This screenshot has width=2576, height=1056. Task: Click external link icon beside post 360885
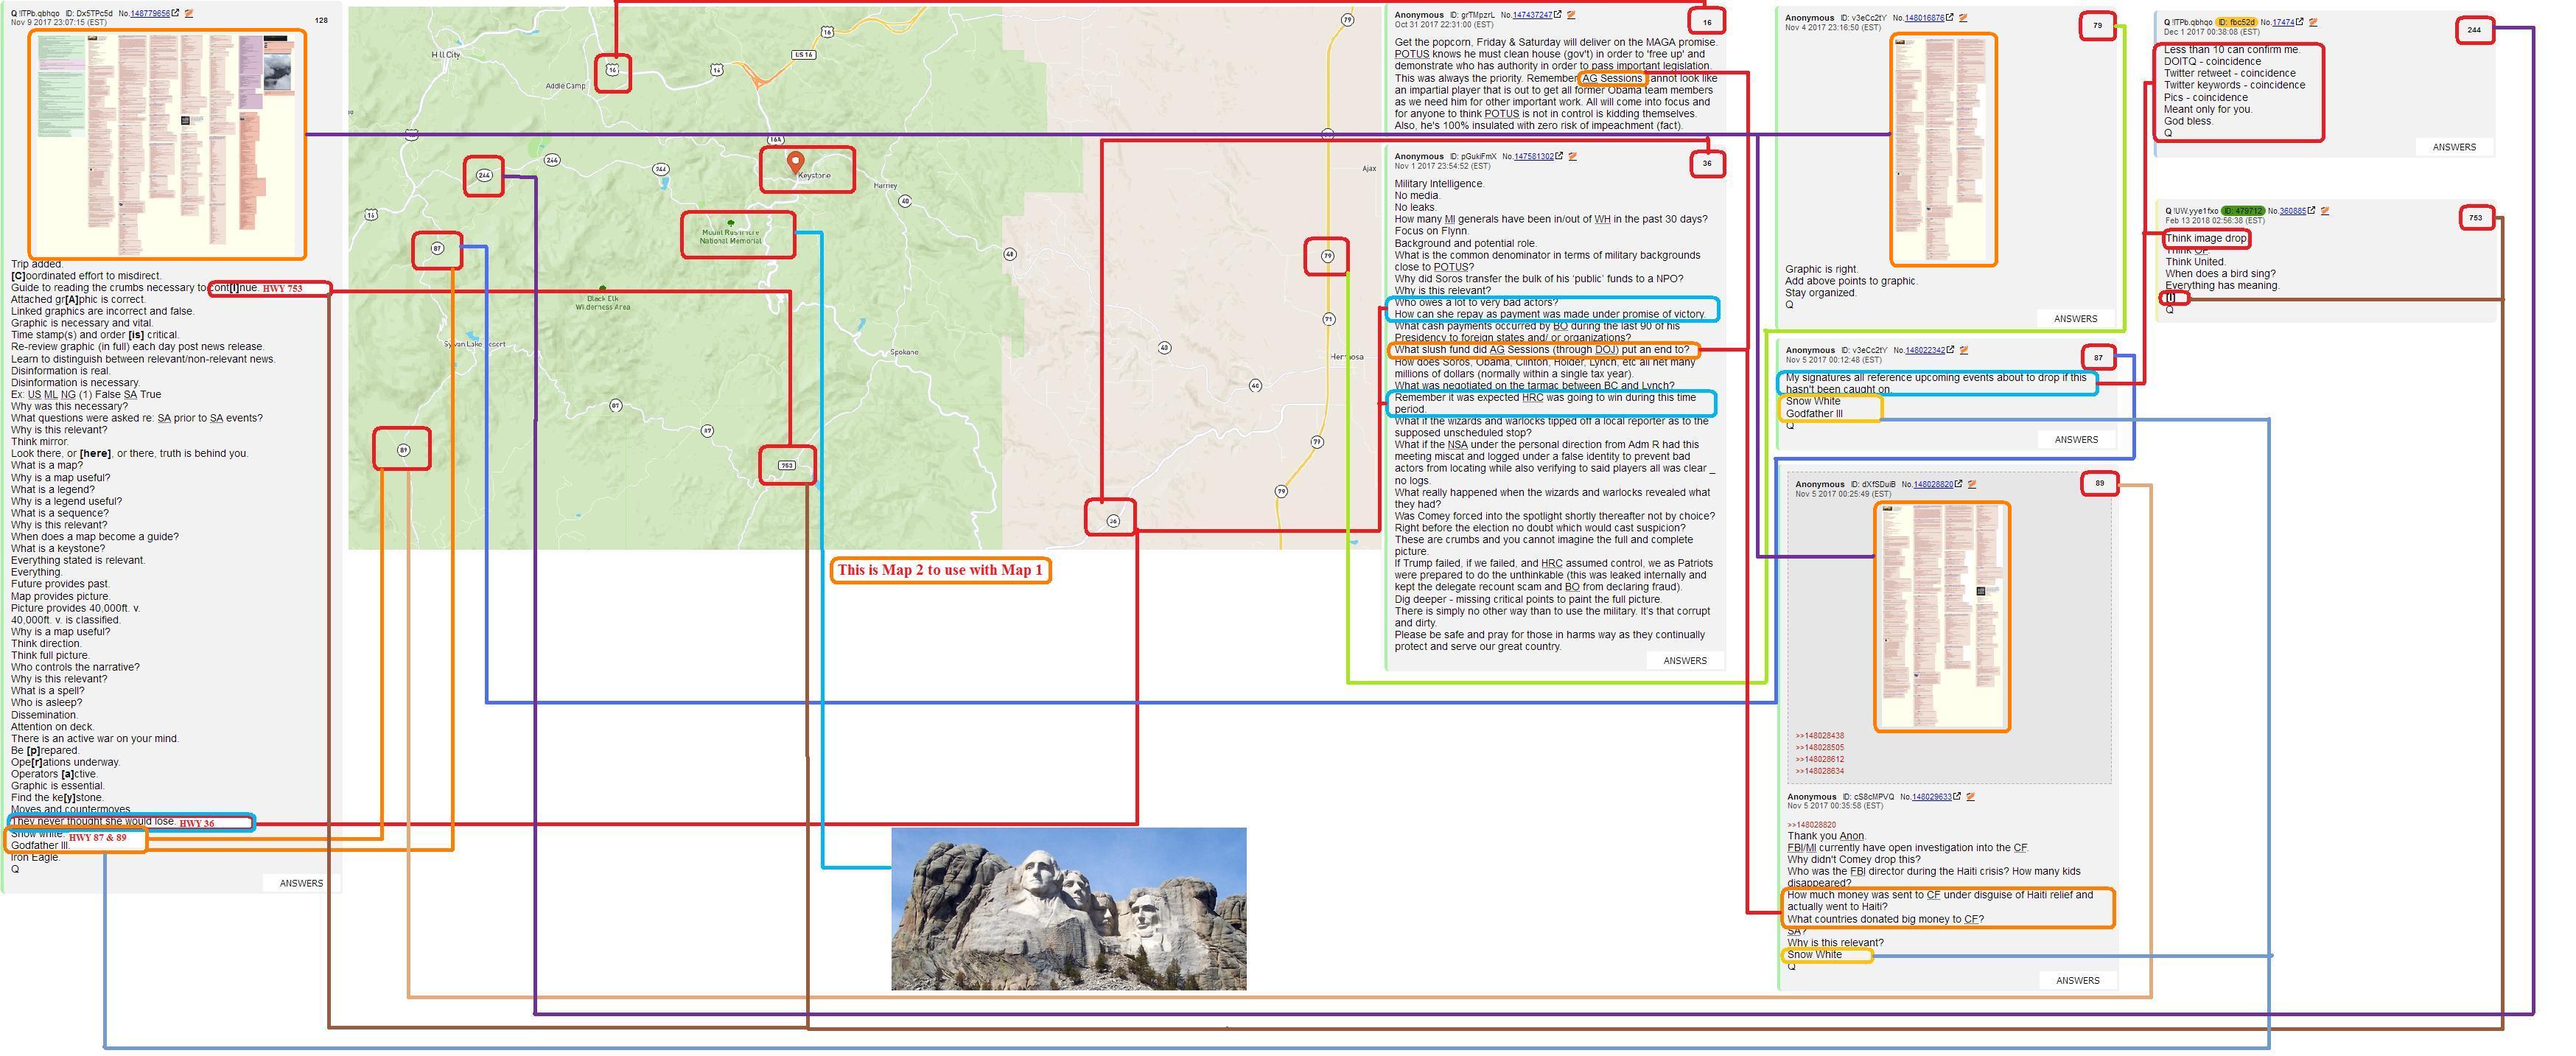point(2312,211)
